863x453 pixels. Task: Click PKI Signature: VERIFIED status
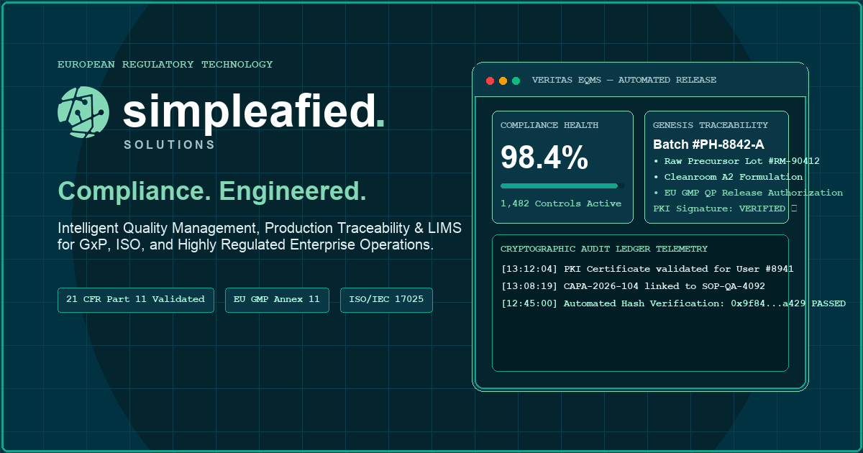[724, 209]
